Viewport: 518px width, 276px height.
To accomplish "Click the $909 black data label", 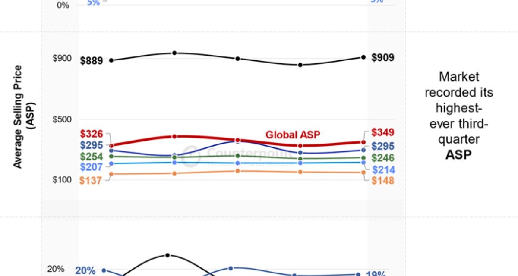I will (x=383, y=57).
